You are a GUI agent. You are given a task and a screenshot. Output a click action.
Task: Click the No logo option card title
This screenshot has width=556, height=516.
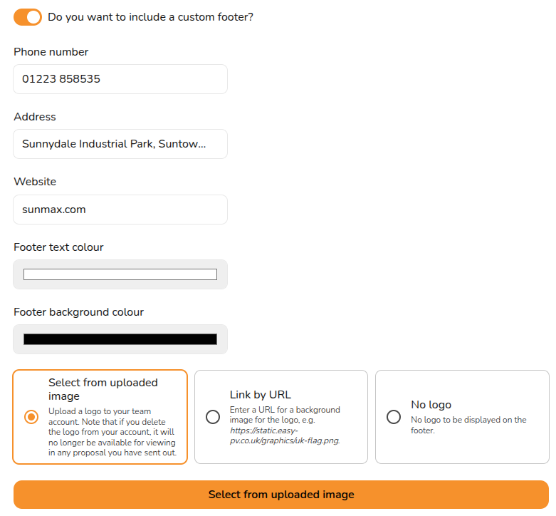tap(431, 405)
